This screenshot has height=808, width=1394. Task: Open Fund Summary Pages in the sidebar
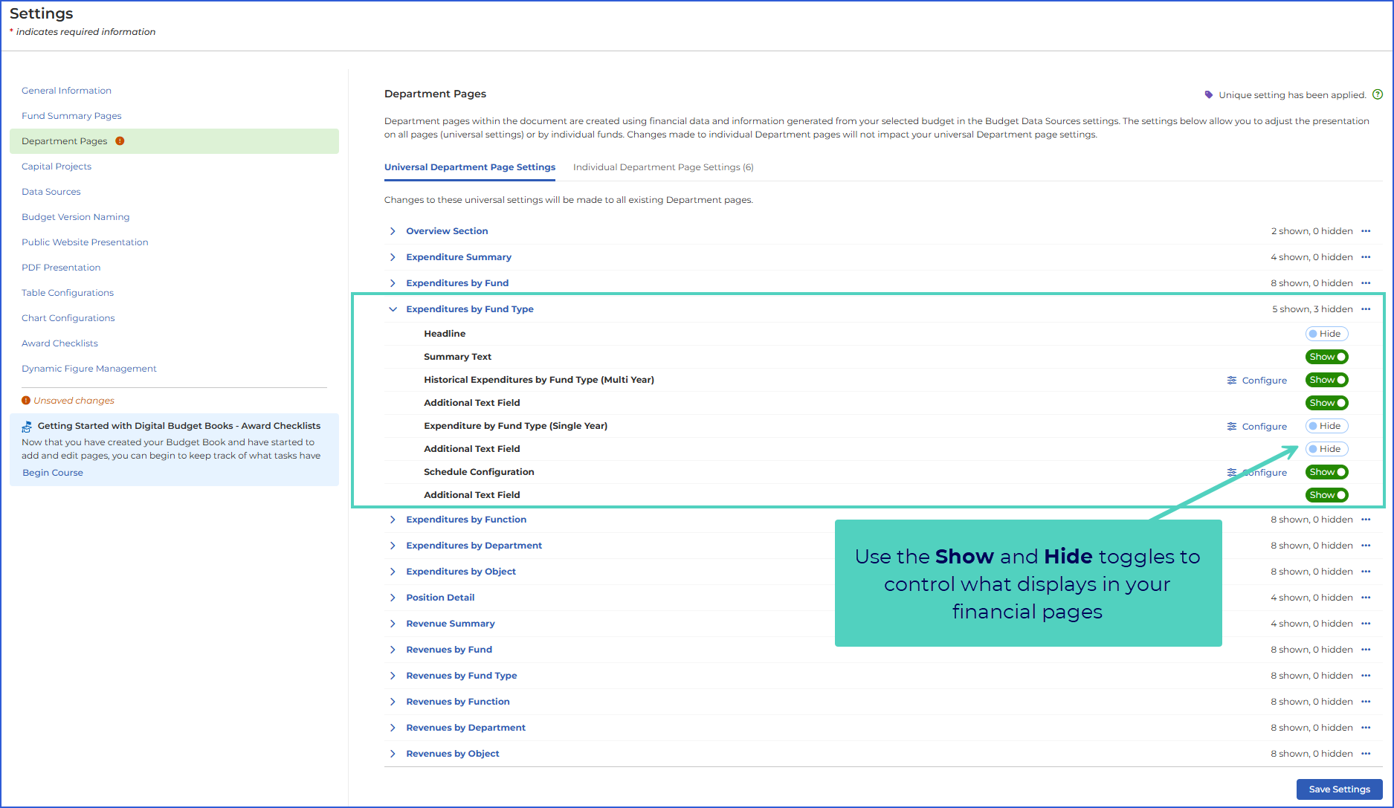coord(71,116)
